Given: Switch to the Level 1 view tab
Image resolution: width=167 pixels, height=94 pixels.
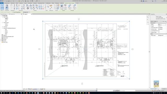Looking at the screenshot, I should point(26,14).
